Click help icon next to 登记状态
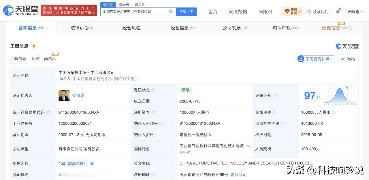Screen dimensions: 369x180 coord(153,90)
